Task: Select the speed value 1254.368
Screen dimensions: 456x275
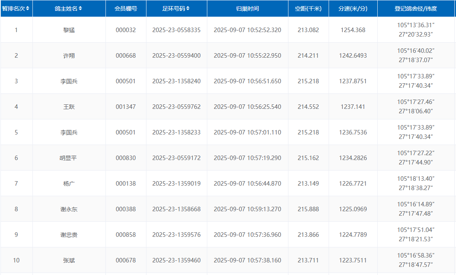Action: 353,30
